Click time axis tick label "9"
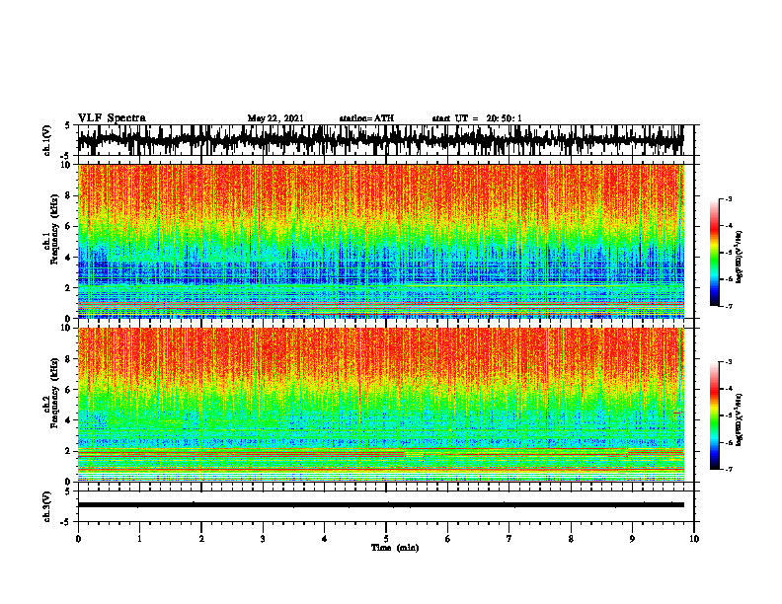Image resolution: width=782 pixels, height=604 pixels. pos(632,539)
